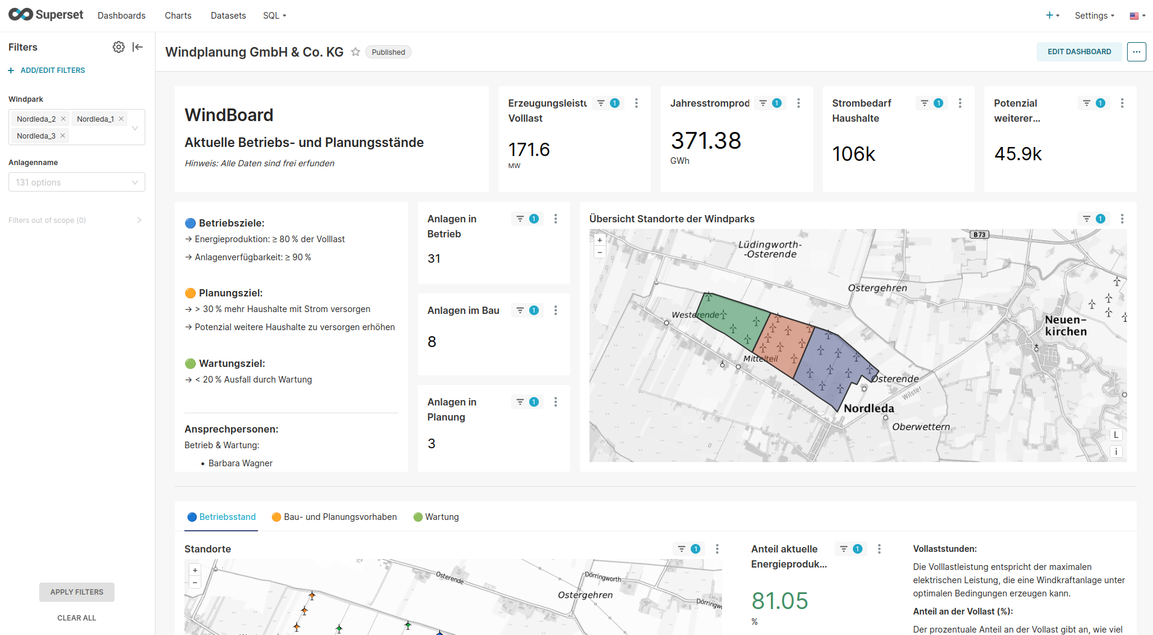The height and width of the screenshot is (635, 1153).
Task: Show applied filters on Anlagen im Bau
Action: tap(527, 310)
